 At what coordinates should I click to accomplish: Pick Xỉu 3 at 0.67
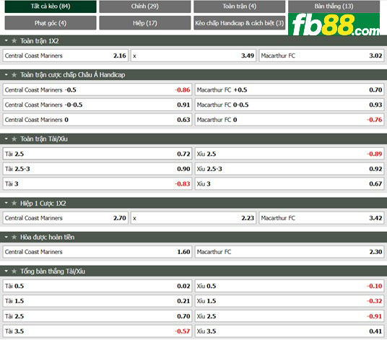tap(290, 184)
